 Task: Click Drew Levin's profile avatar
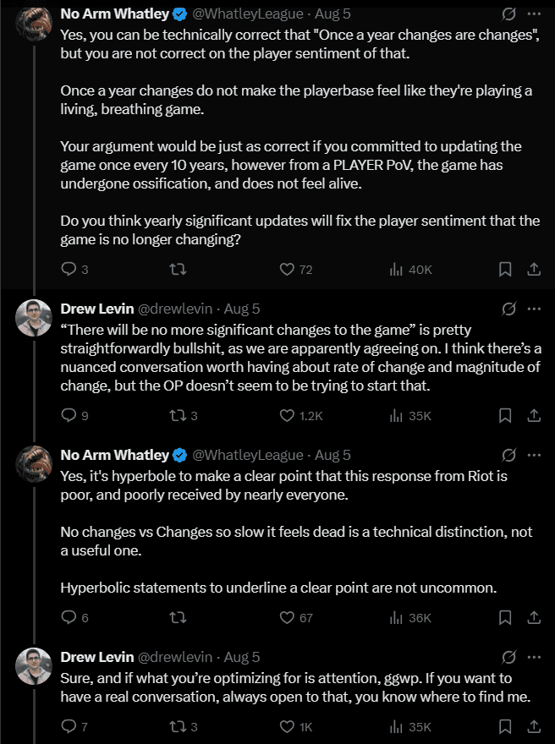pos(34,315)
